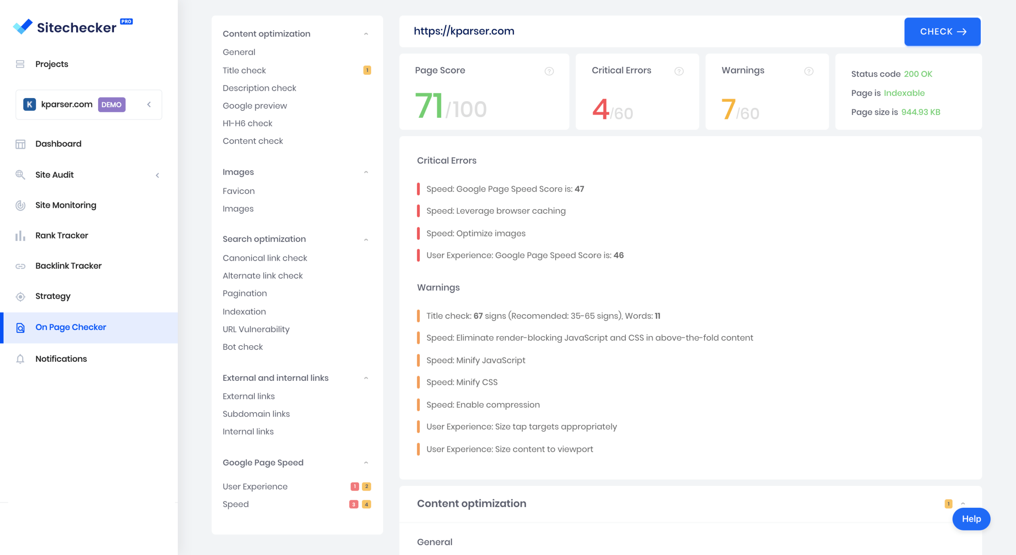The height and width of the screenshot is (555, 1016).
Task: Collapse the Search optimization sidebar group
Action: (366, 239)
